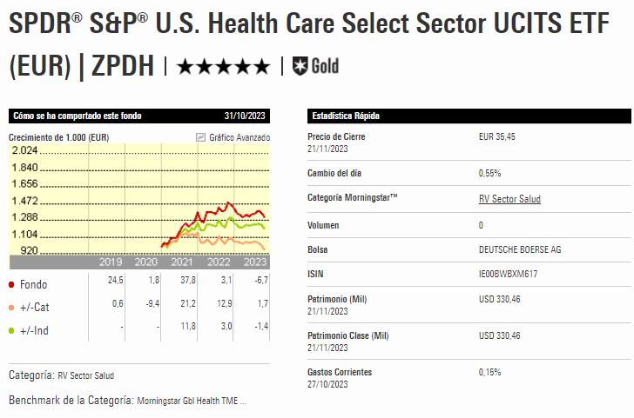Click the 'Cómo se ha comportado este fondo' header
The width and height of the screenshot is (634, 418).
pyautogui.click(x=78, y=116)
